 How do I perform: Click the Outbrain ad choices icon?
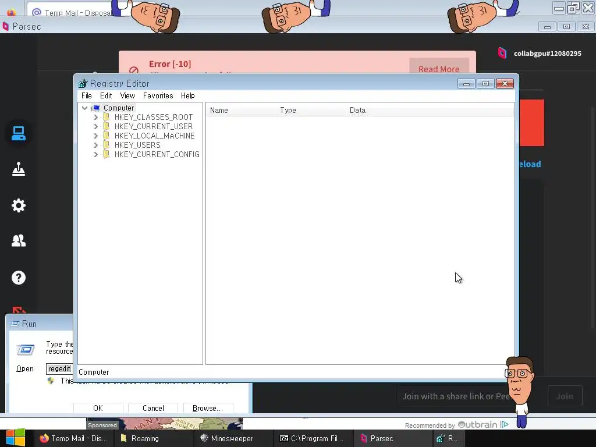coord(505,424)
